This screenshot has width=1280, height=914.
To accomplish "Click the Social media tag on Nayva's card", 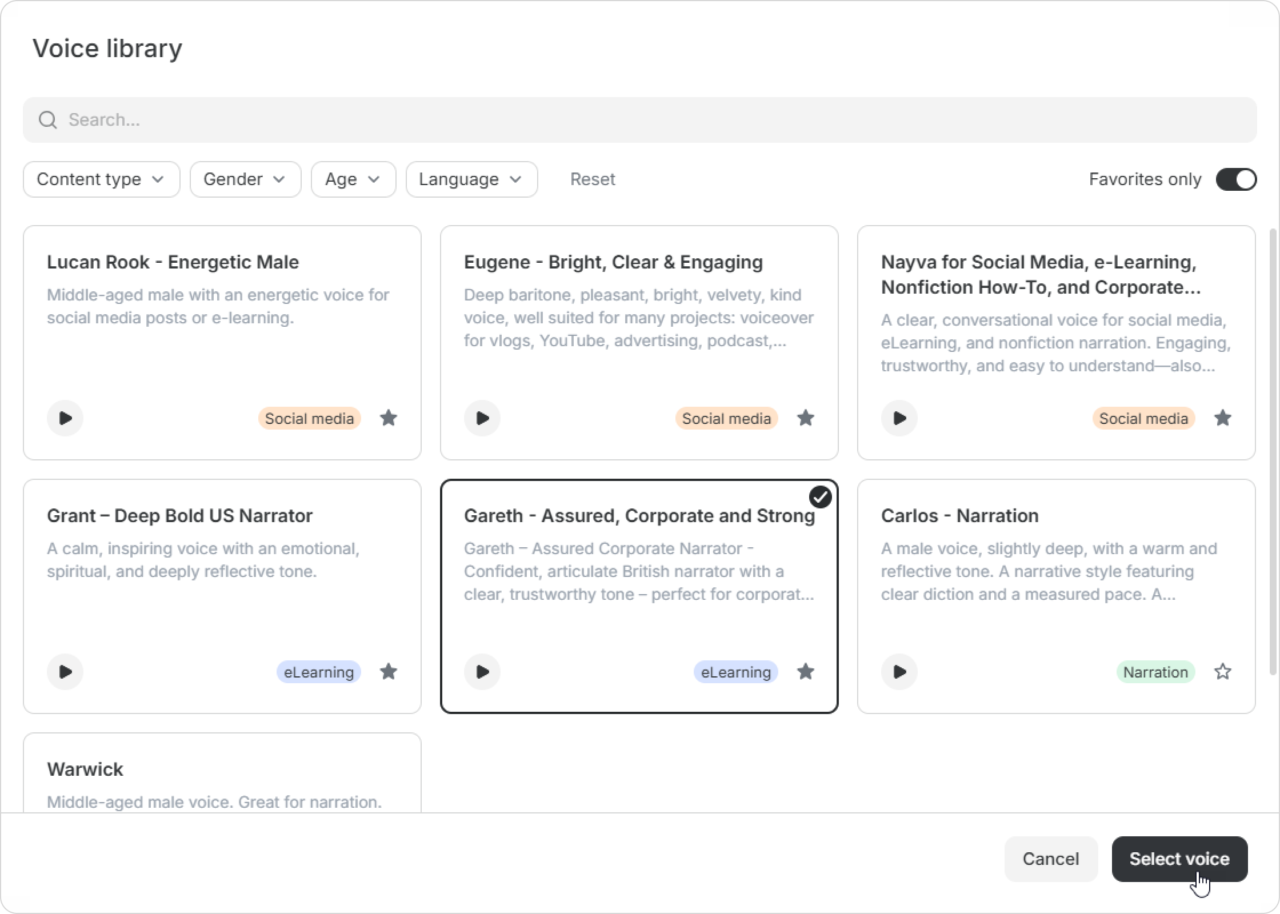I will pos(1144,419).
